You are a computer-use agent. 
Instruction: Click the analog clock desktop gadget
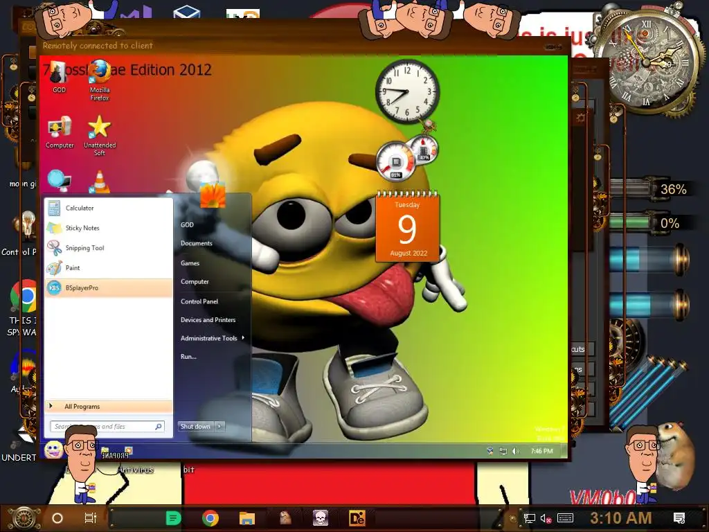[407, 91]
